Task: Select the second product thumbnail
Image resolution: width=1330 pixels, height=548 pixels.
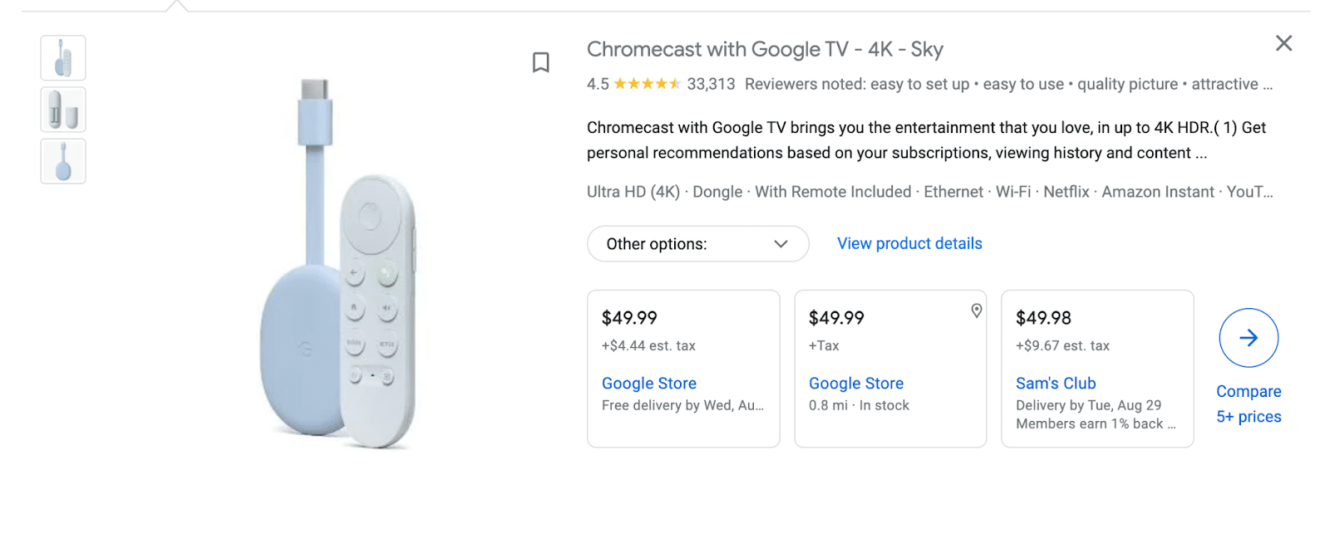Action: [63, 110]
